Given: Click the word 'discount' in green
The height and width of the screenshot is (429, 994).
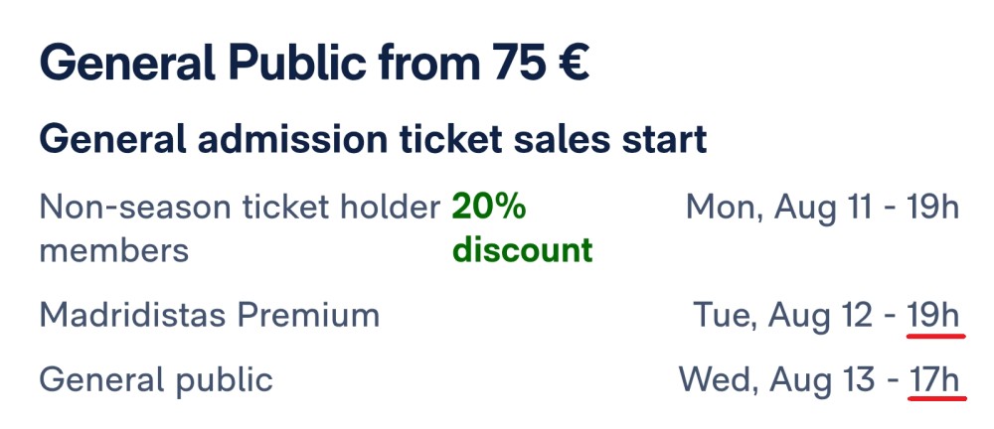Looking at the screenshot, I should 523,250.
